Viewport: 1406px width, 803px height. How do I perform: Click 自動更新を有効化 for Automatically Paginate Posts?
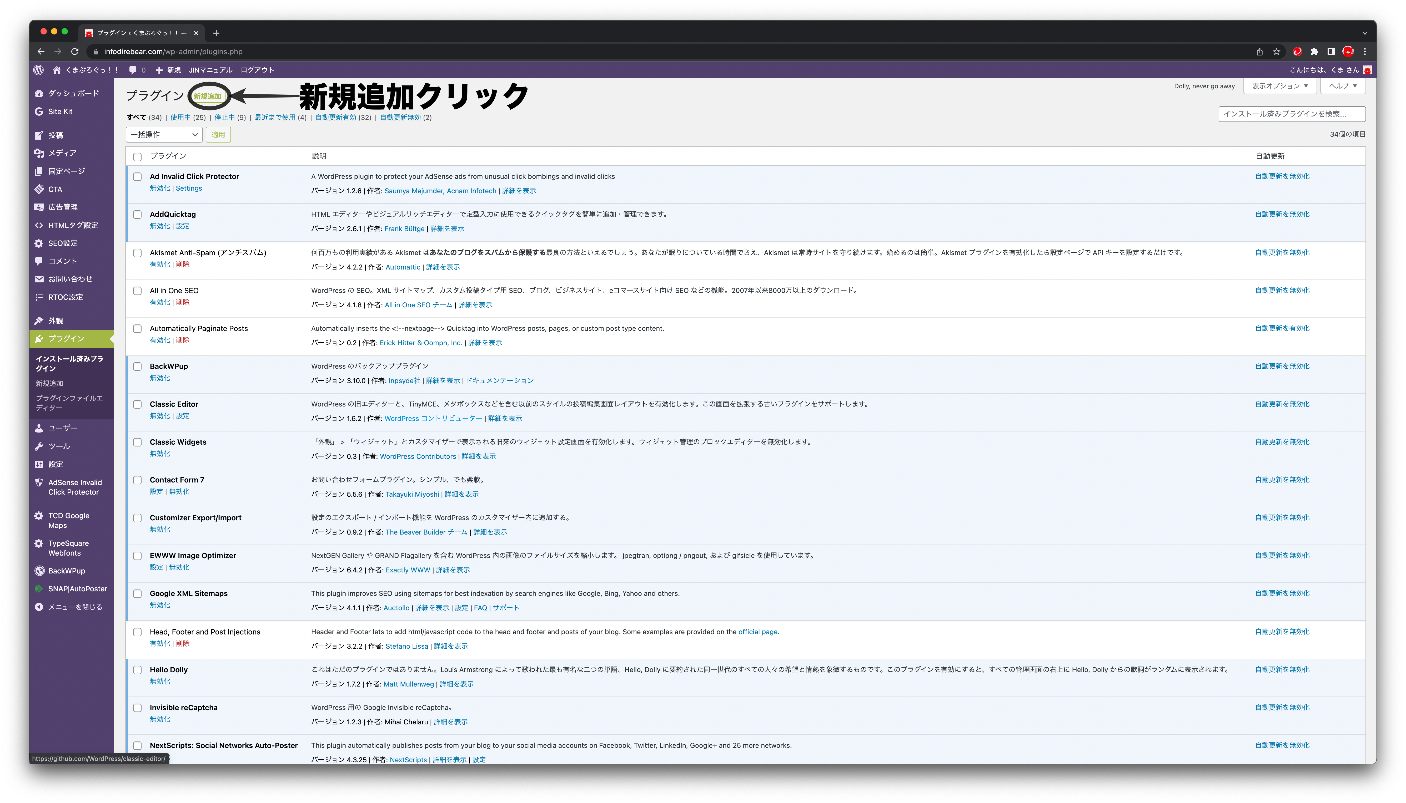(x=1282, y=329)
